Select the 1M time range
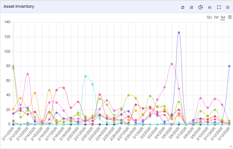This screenshot has height=149, width=233. click(x=223, y=17)
